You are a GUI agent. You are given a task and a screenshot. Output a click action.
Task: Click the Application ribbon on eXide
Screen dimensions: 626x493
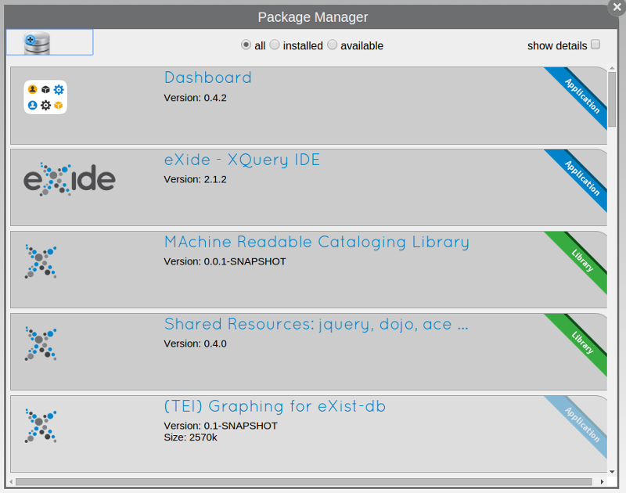581,178
